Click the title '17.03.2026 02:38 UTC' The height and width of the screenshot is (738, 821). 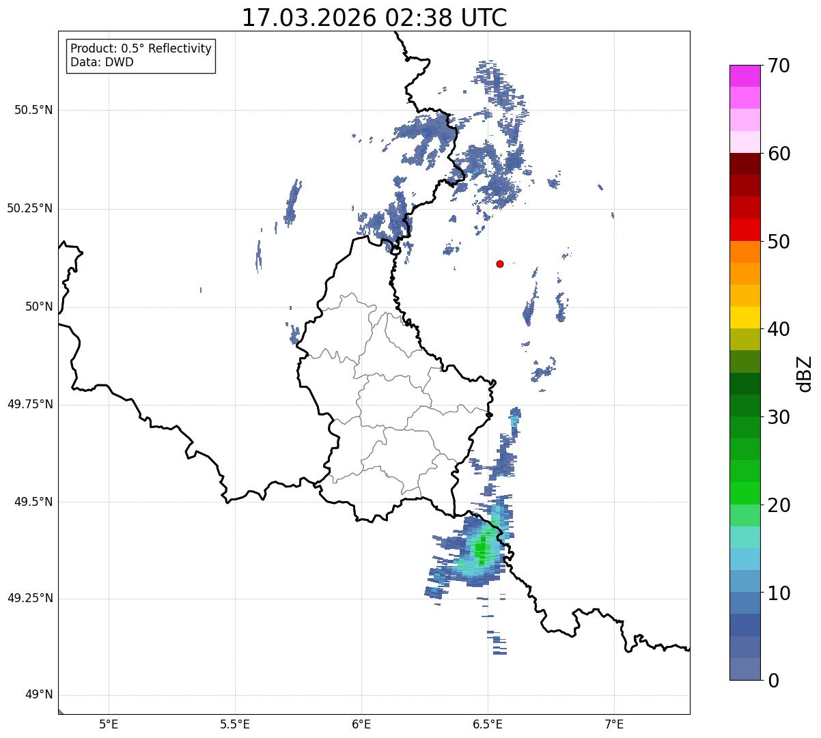pyautogui.click(x=374, y=18)
